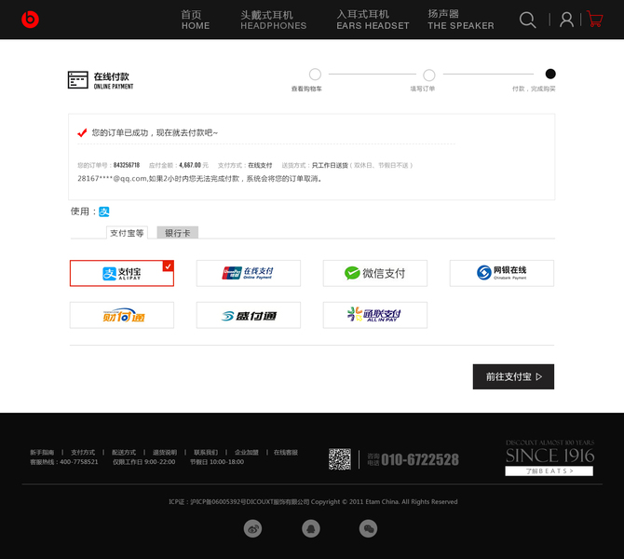The image size is (624, 559).
Task: Click the amount 4,667.00
Action: point(190,165)
